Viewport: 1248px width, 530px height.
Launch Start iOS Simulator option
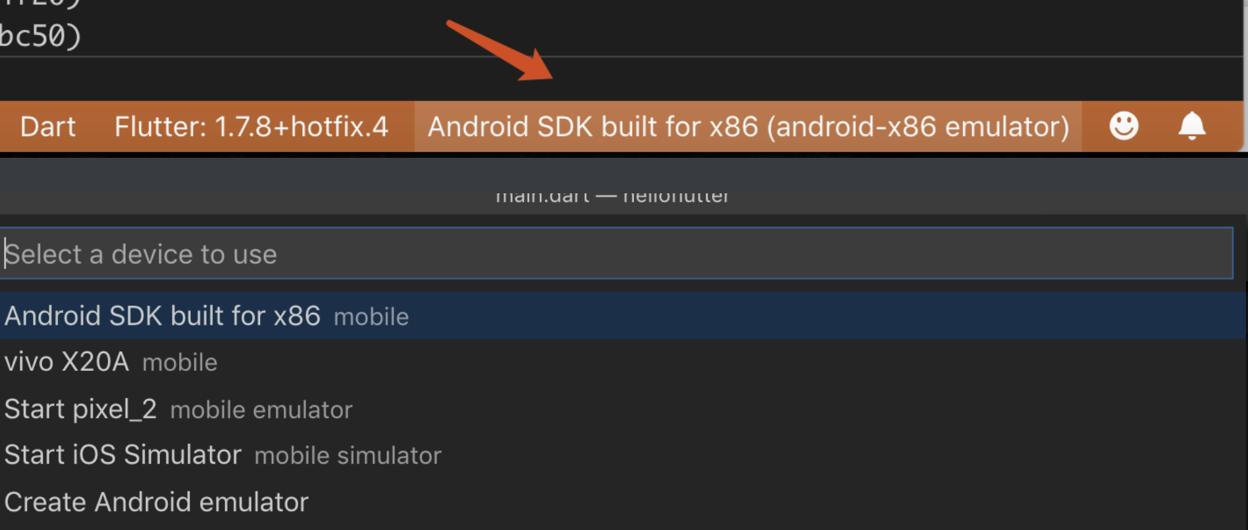[122, 455]
